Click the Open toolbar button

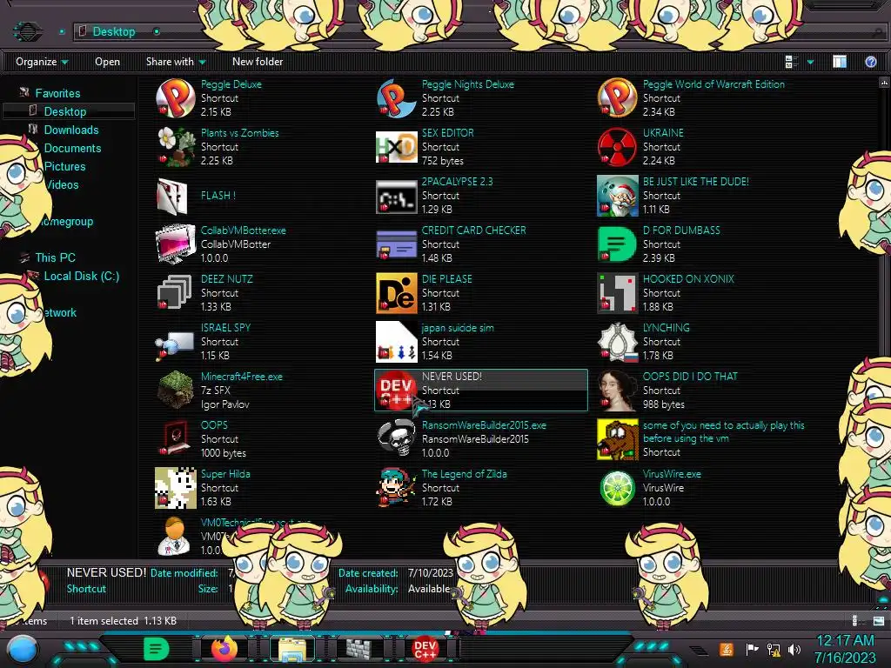[107, 62]
